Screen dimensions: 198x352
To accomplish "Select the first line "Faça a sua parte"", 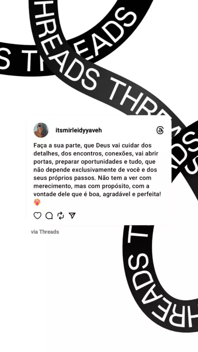I will coord(58,145).
